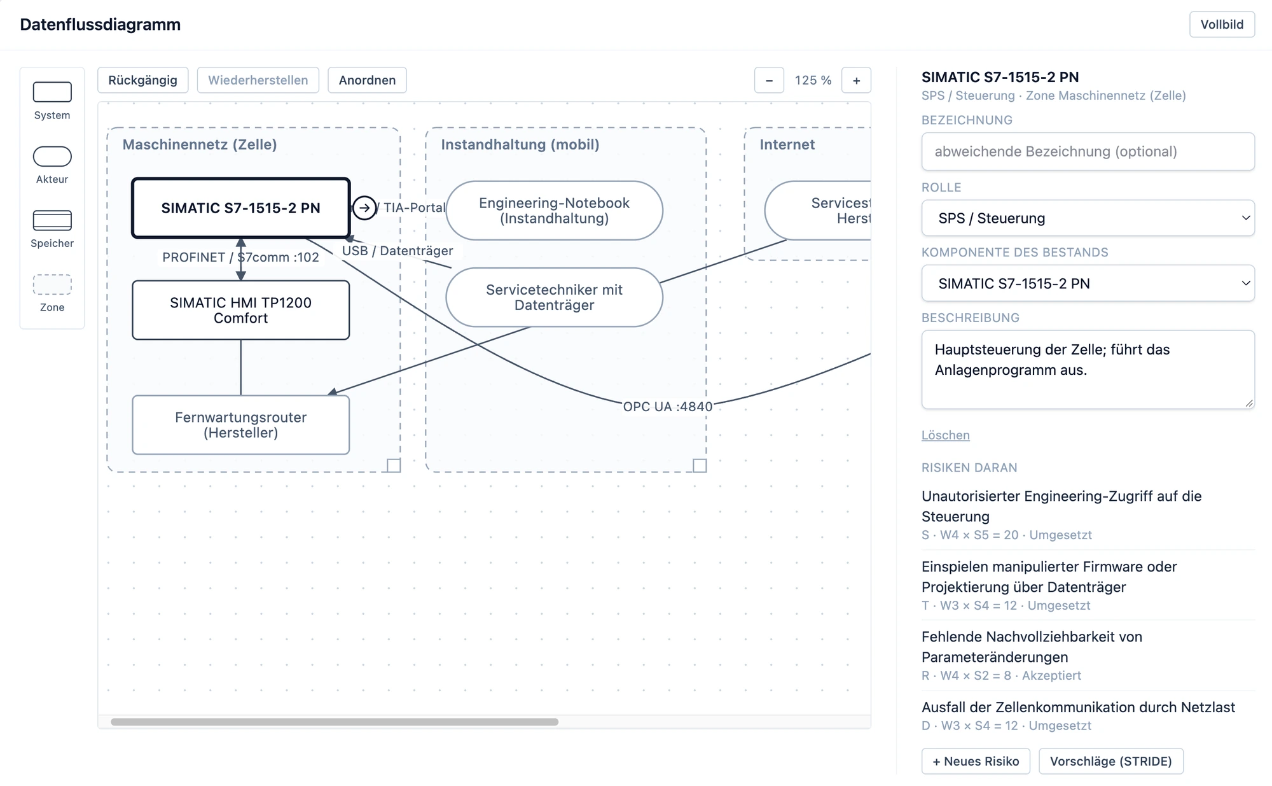Viewport: 1272px width, 786px height.
Task: Click the Löschen link
Action: pyautogui.click(x=945, y=435)
